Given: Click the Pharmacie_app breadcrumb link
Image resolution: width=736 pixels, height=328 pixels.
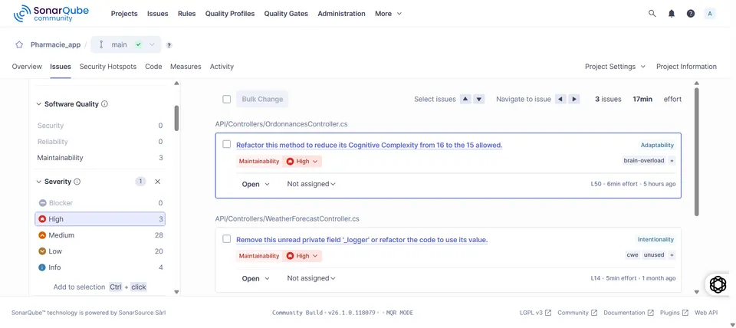Looking at the screenshot, I should click(55, 44).
